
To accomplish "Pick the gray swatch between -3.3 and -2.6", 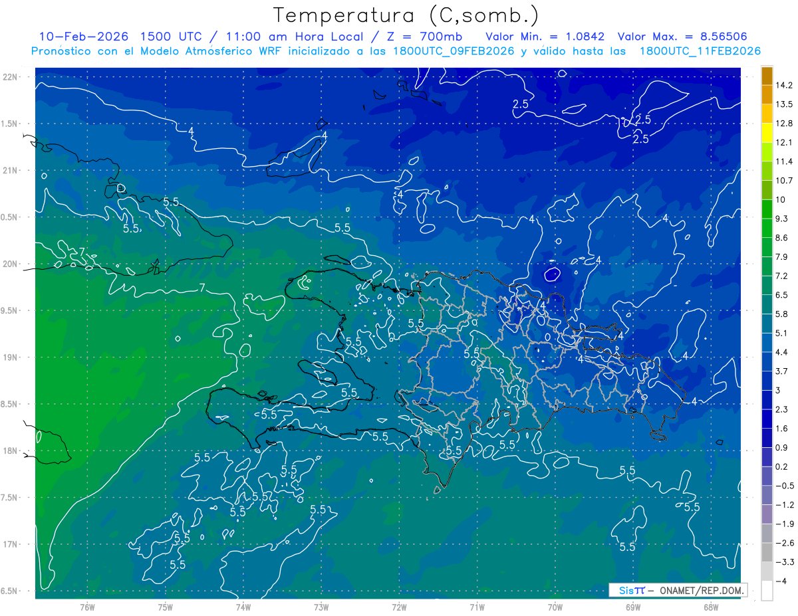I will point(767,552).
